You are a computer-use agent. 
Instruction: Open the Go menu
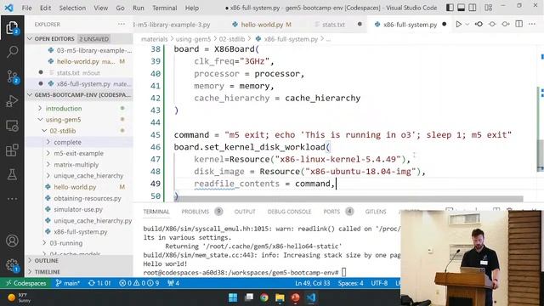point(120,8)
